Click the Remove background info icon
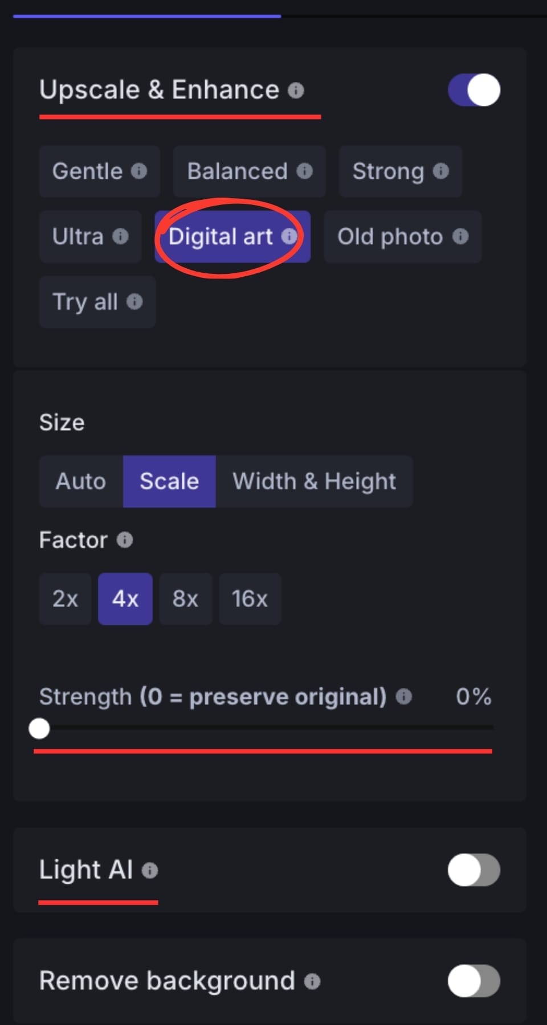This screenshot has height=1025, width=547. pyautogui.click(x=312, y=981)
